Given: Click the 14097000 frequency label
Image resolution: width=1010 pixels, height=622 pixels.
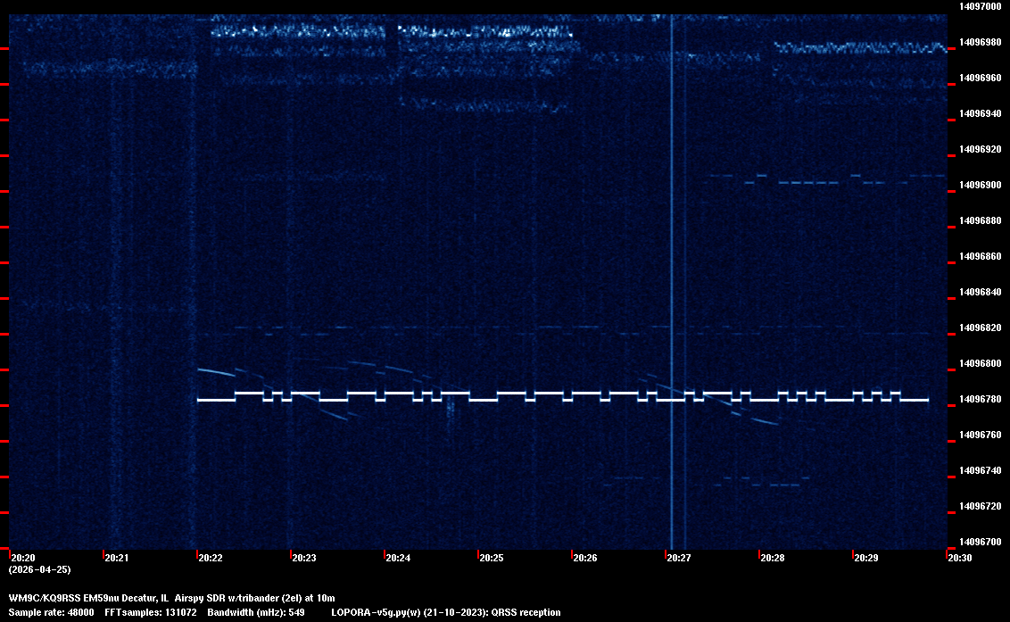Looking at the screenshot, I should [979, 6].
